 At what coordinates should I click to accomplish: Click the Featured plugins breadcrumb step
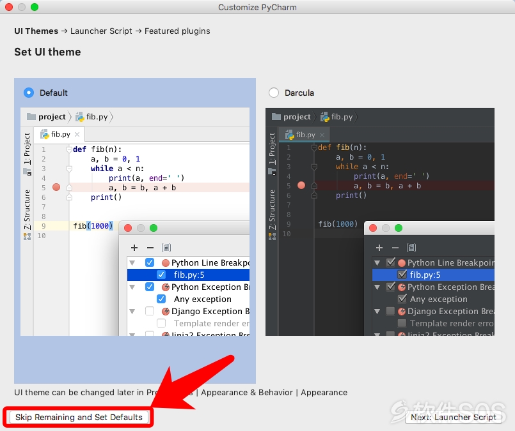pyautogui.click(x=177, y=31)
